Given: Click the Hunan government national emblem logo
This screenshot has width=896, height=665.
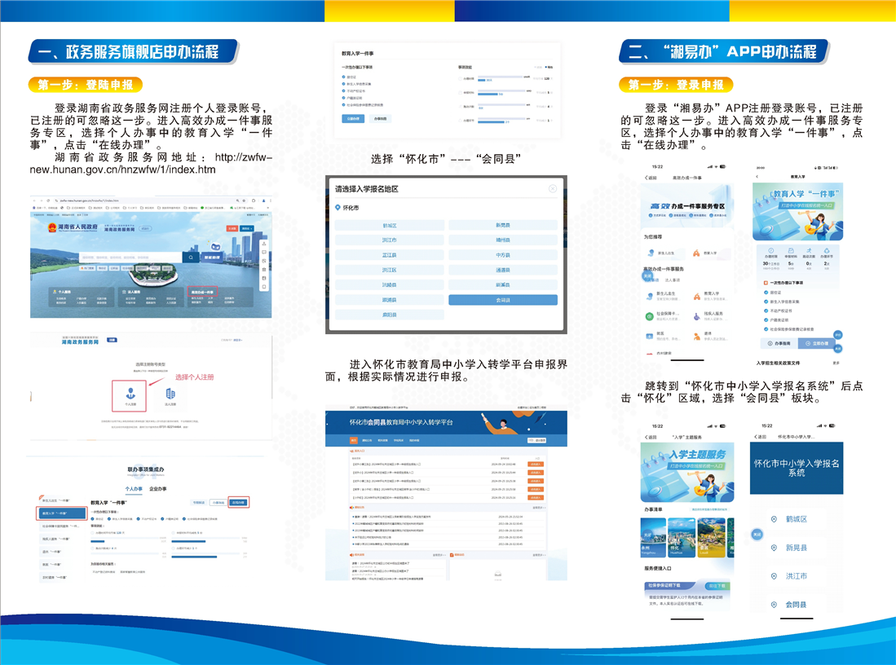Looking at the screenshot, I should [x=52, y=227].
